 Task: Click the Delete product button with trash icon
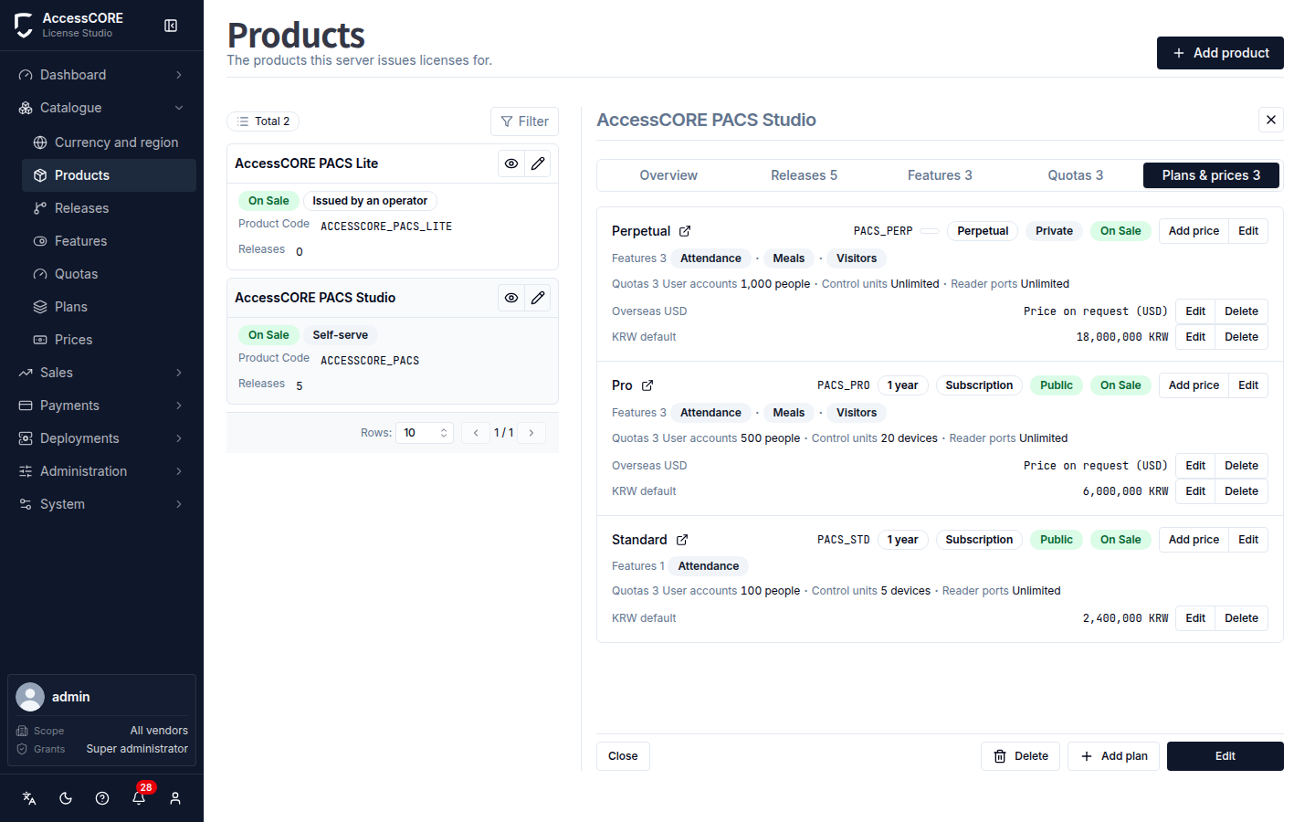click(1020, 756)
